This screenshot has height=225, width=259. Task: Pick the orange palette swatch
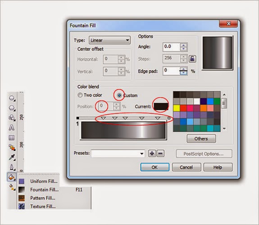(204, 108)
